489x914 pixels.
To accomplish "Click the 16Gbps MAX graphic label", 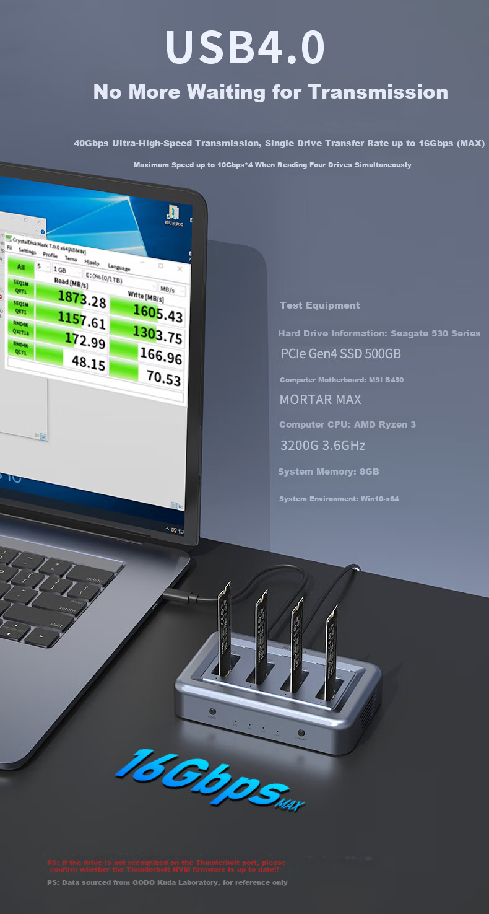I will (210, 780).
